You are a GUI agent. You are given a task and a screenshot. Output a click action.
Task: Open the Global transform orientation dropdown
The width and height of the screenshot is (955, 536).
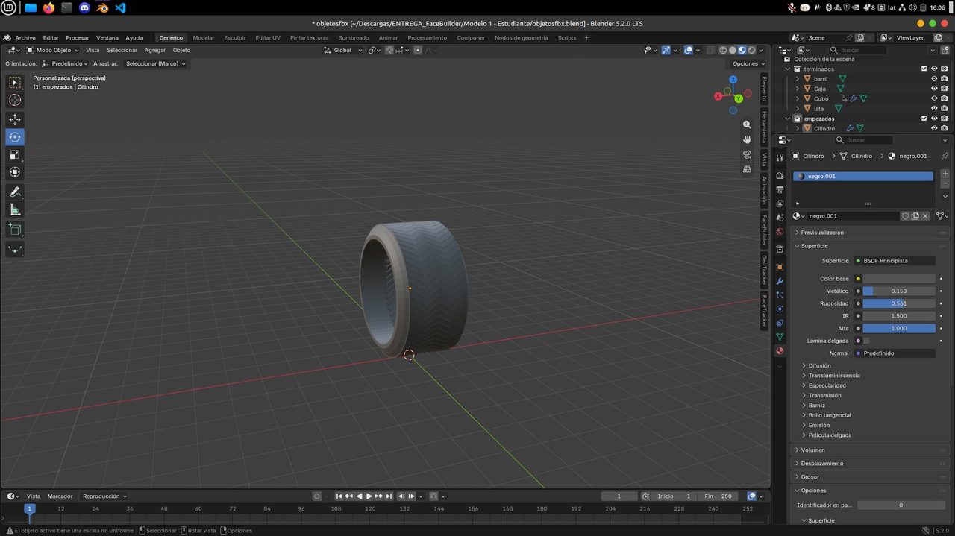pos(343,50)
